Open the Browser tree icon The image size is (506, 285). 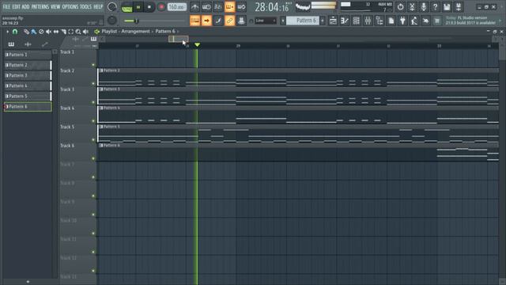point(379,21)
